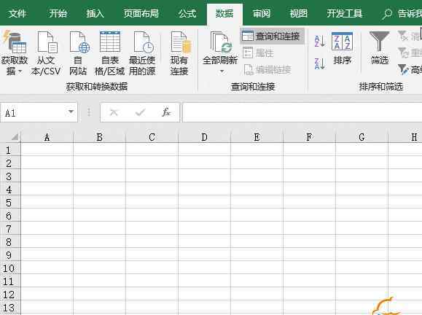Select row 6 header
422x315 pixels.
(10, 216)
